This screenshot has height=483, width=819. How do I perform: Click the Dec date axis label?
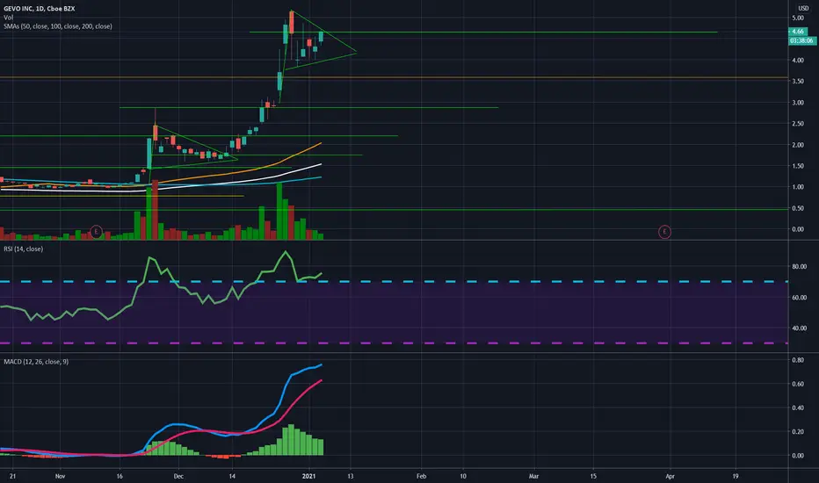[178, 476]
